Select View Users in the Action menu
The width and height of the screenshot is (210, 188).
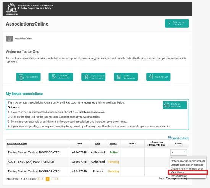pyautogui.click(x=188, y=172)
